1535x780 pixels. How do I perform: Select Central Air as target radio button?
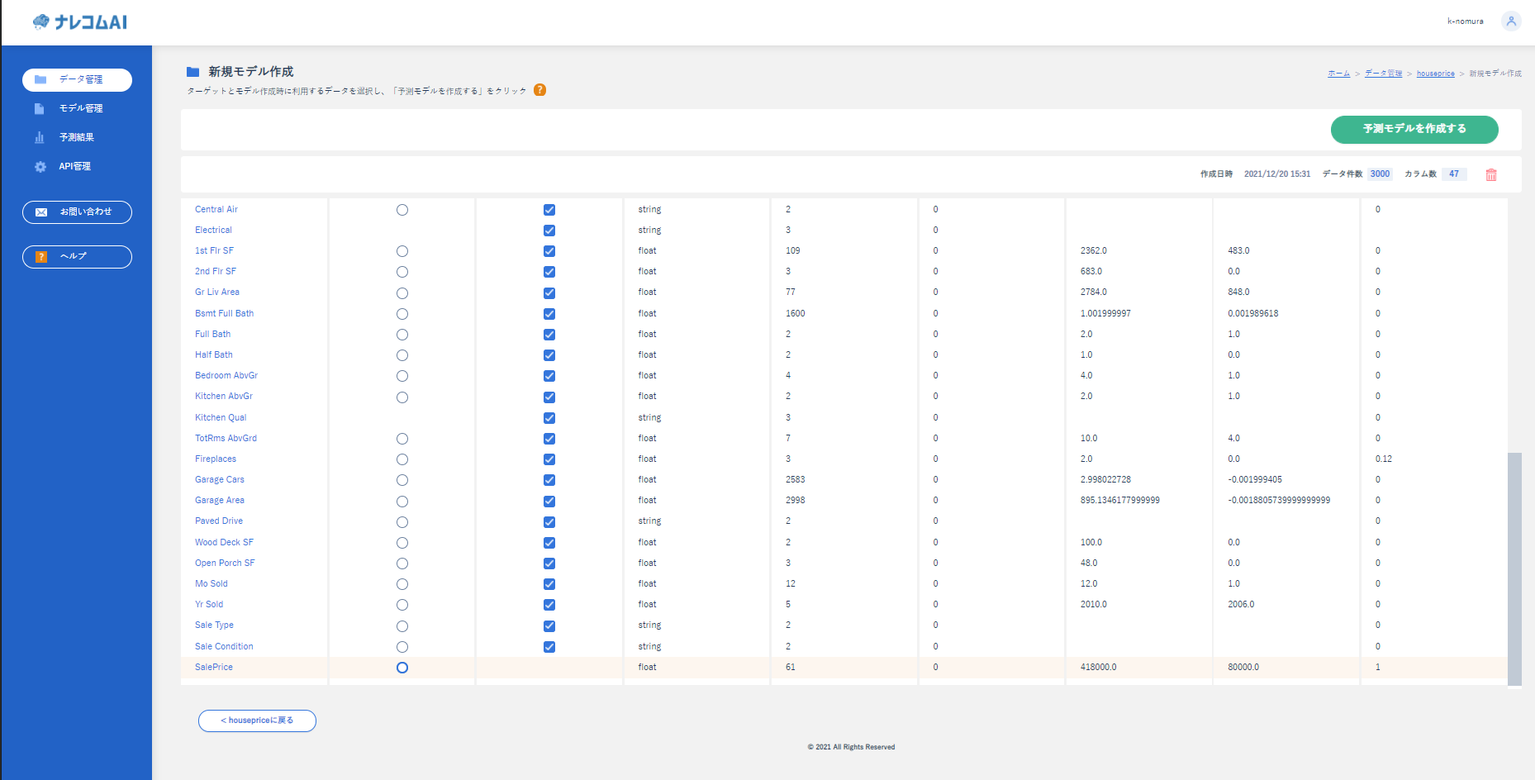click(402, 210)
